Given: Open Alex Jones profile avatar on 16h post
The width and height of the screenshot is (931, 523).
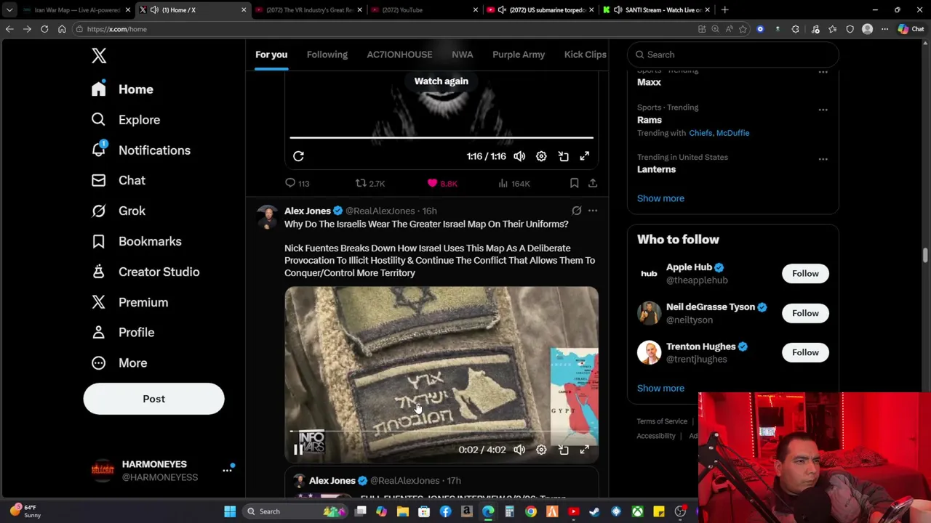Looking at the screenshot, I should pyautogui.click(x=267, y=218).
